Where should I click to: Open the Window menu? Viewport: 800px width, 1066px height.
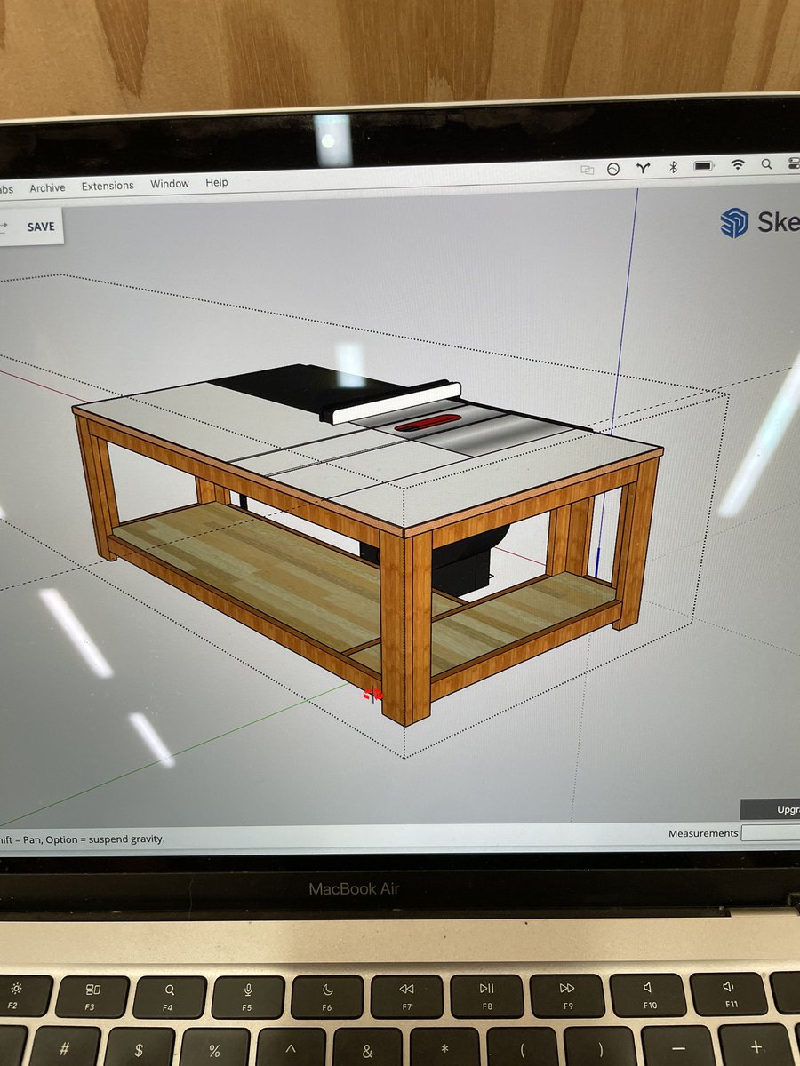pos(169,184)
